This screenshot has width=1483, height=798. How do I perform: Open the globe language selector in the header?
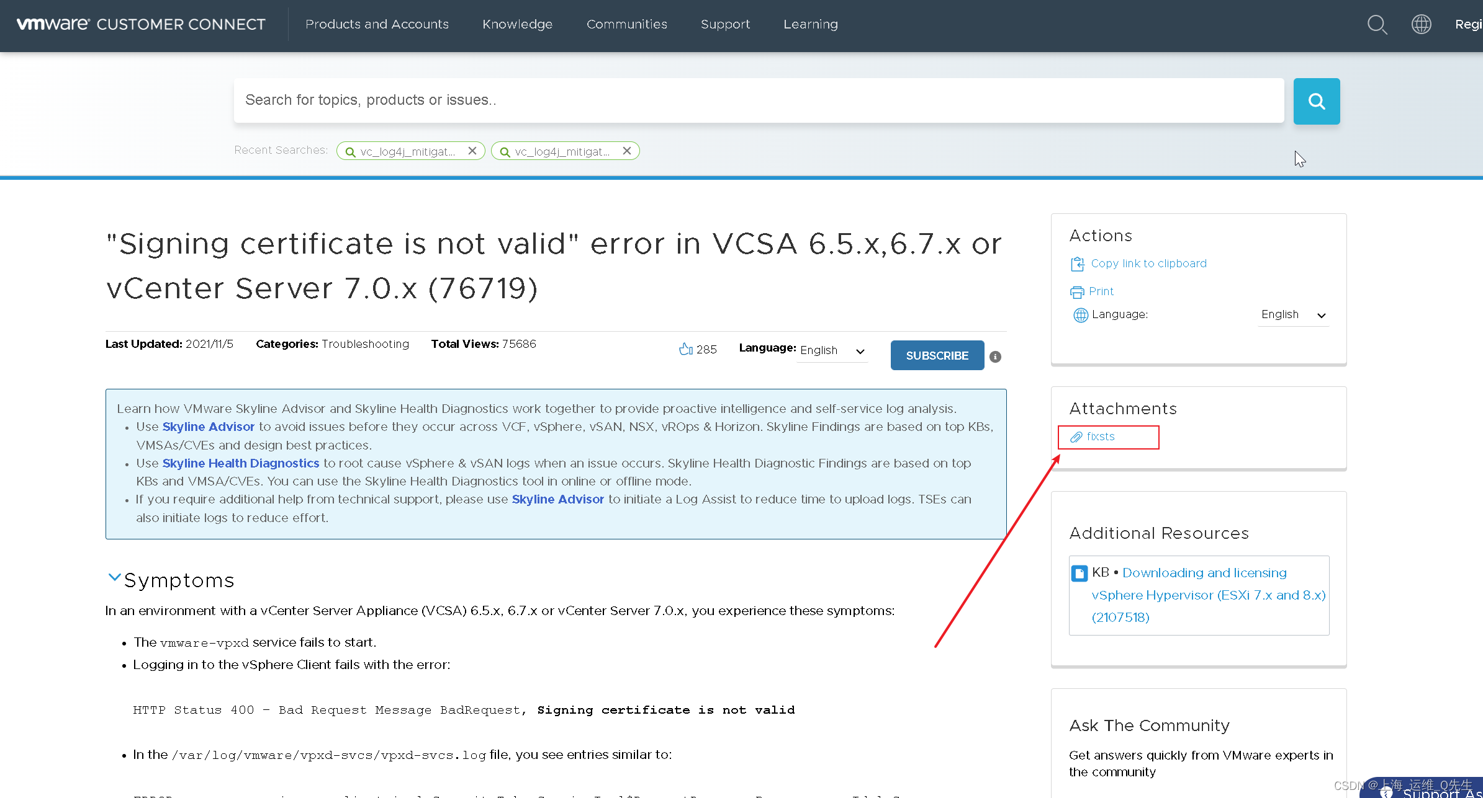coord(1421,24)
